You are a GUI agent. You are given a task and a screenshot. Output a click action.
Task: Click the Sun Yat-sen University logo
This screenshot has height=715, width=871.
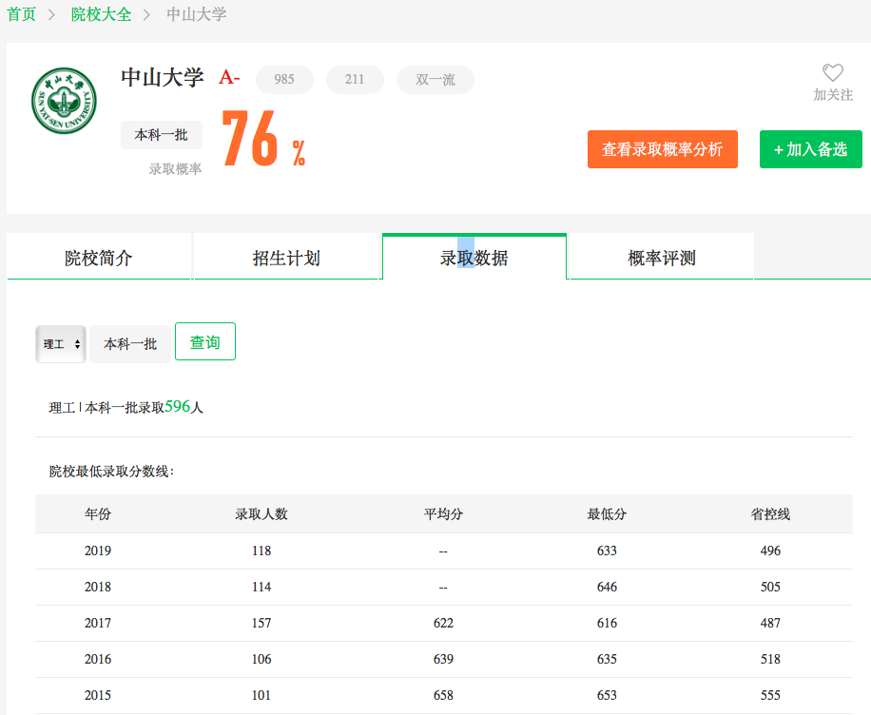point(64,101)
